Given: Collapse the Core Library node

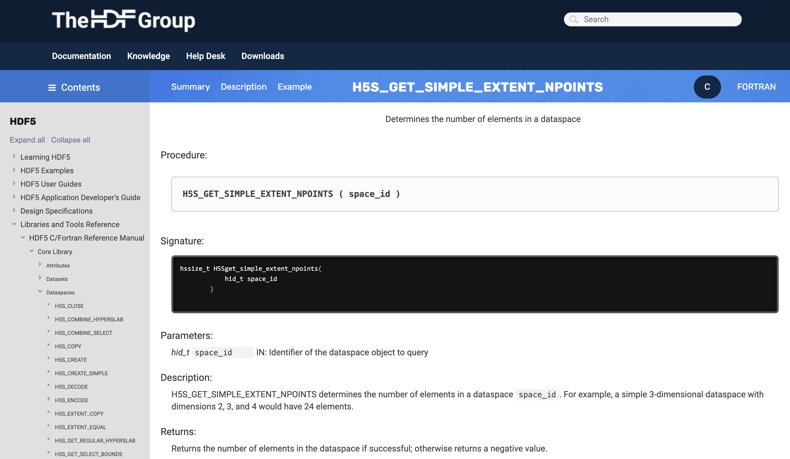Looking at the screenshot, I should pyautogui.click(x=32, y=251).
